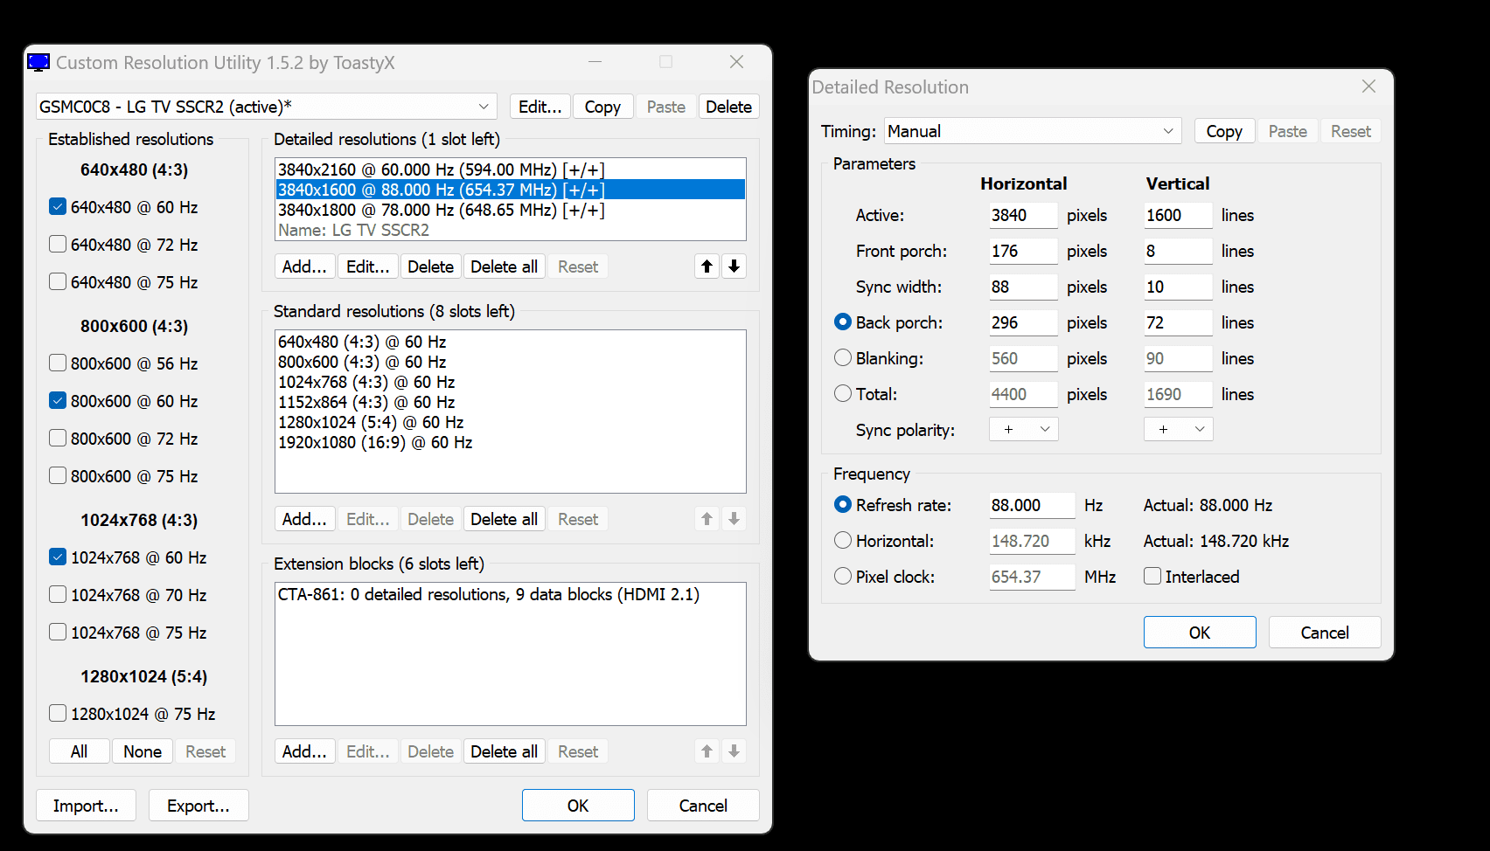Screen dimensions: 1490x851
Task: Click vertical Front porch lines field
Action: [1178, 251]
